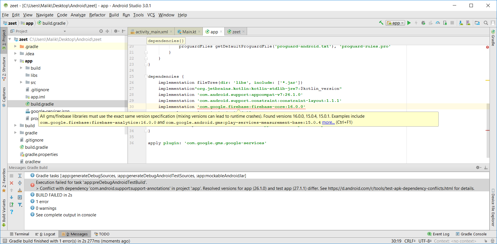Open UTF-8 encoding selector
Screen dimensions: 497x244
(x=425, y=241)
